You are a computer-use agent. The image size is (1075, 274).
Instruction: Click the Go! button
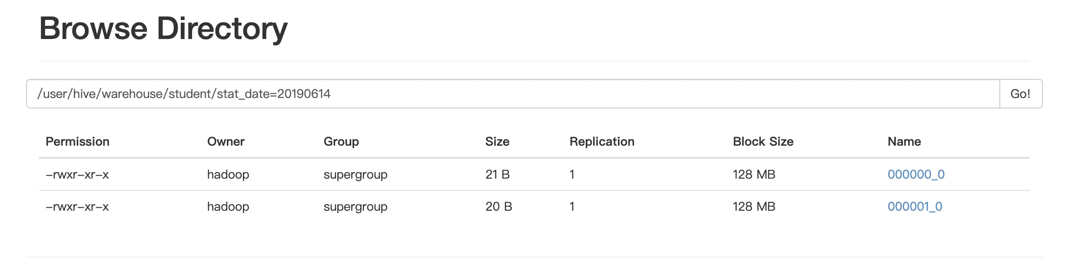1020,94
